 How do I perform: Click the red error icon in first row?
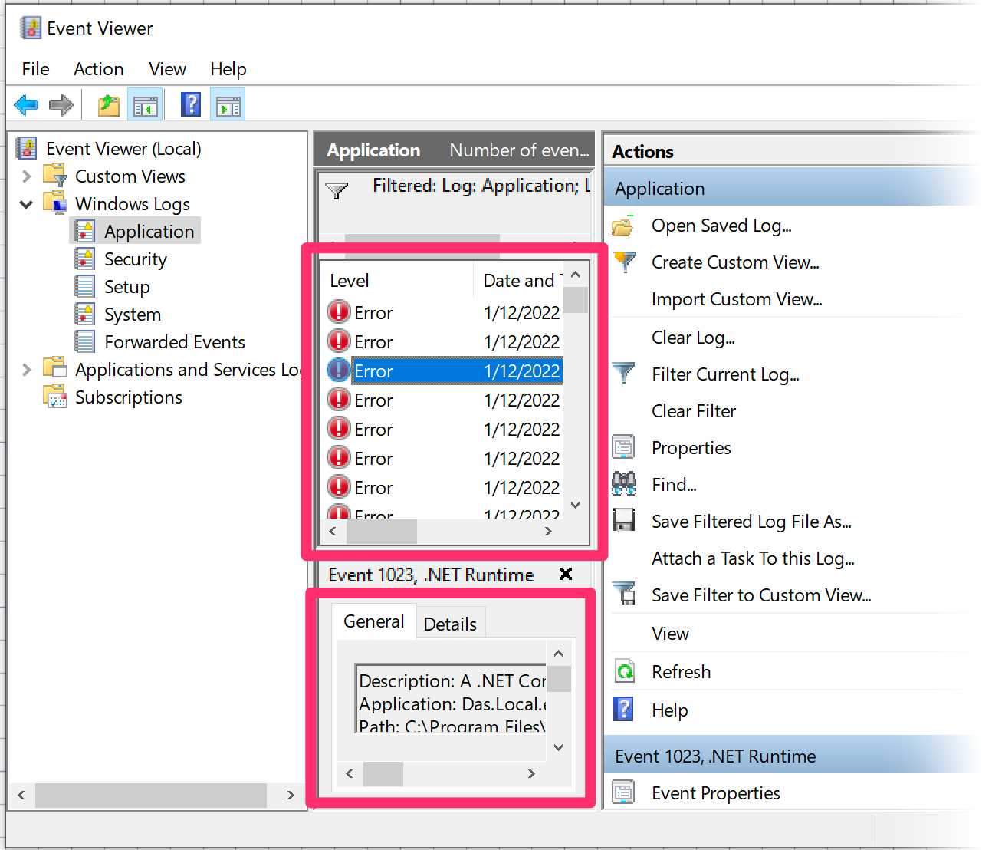[338, 311]
